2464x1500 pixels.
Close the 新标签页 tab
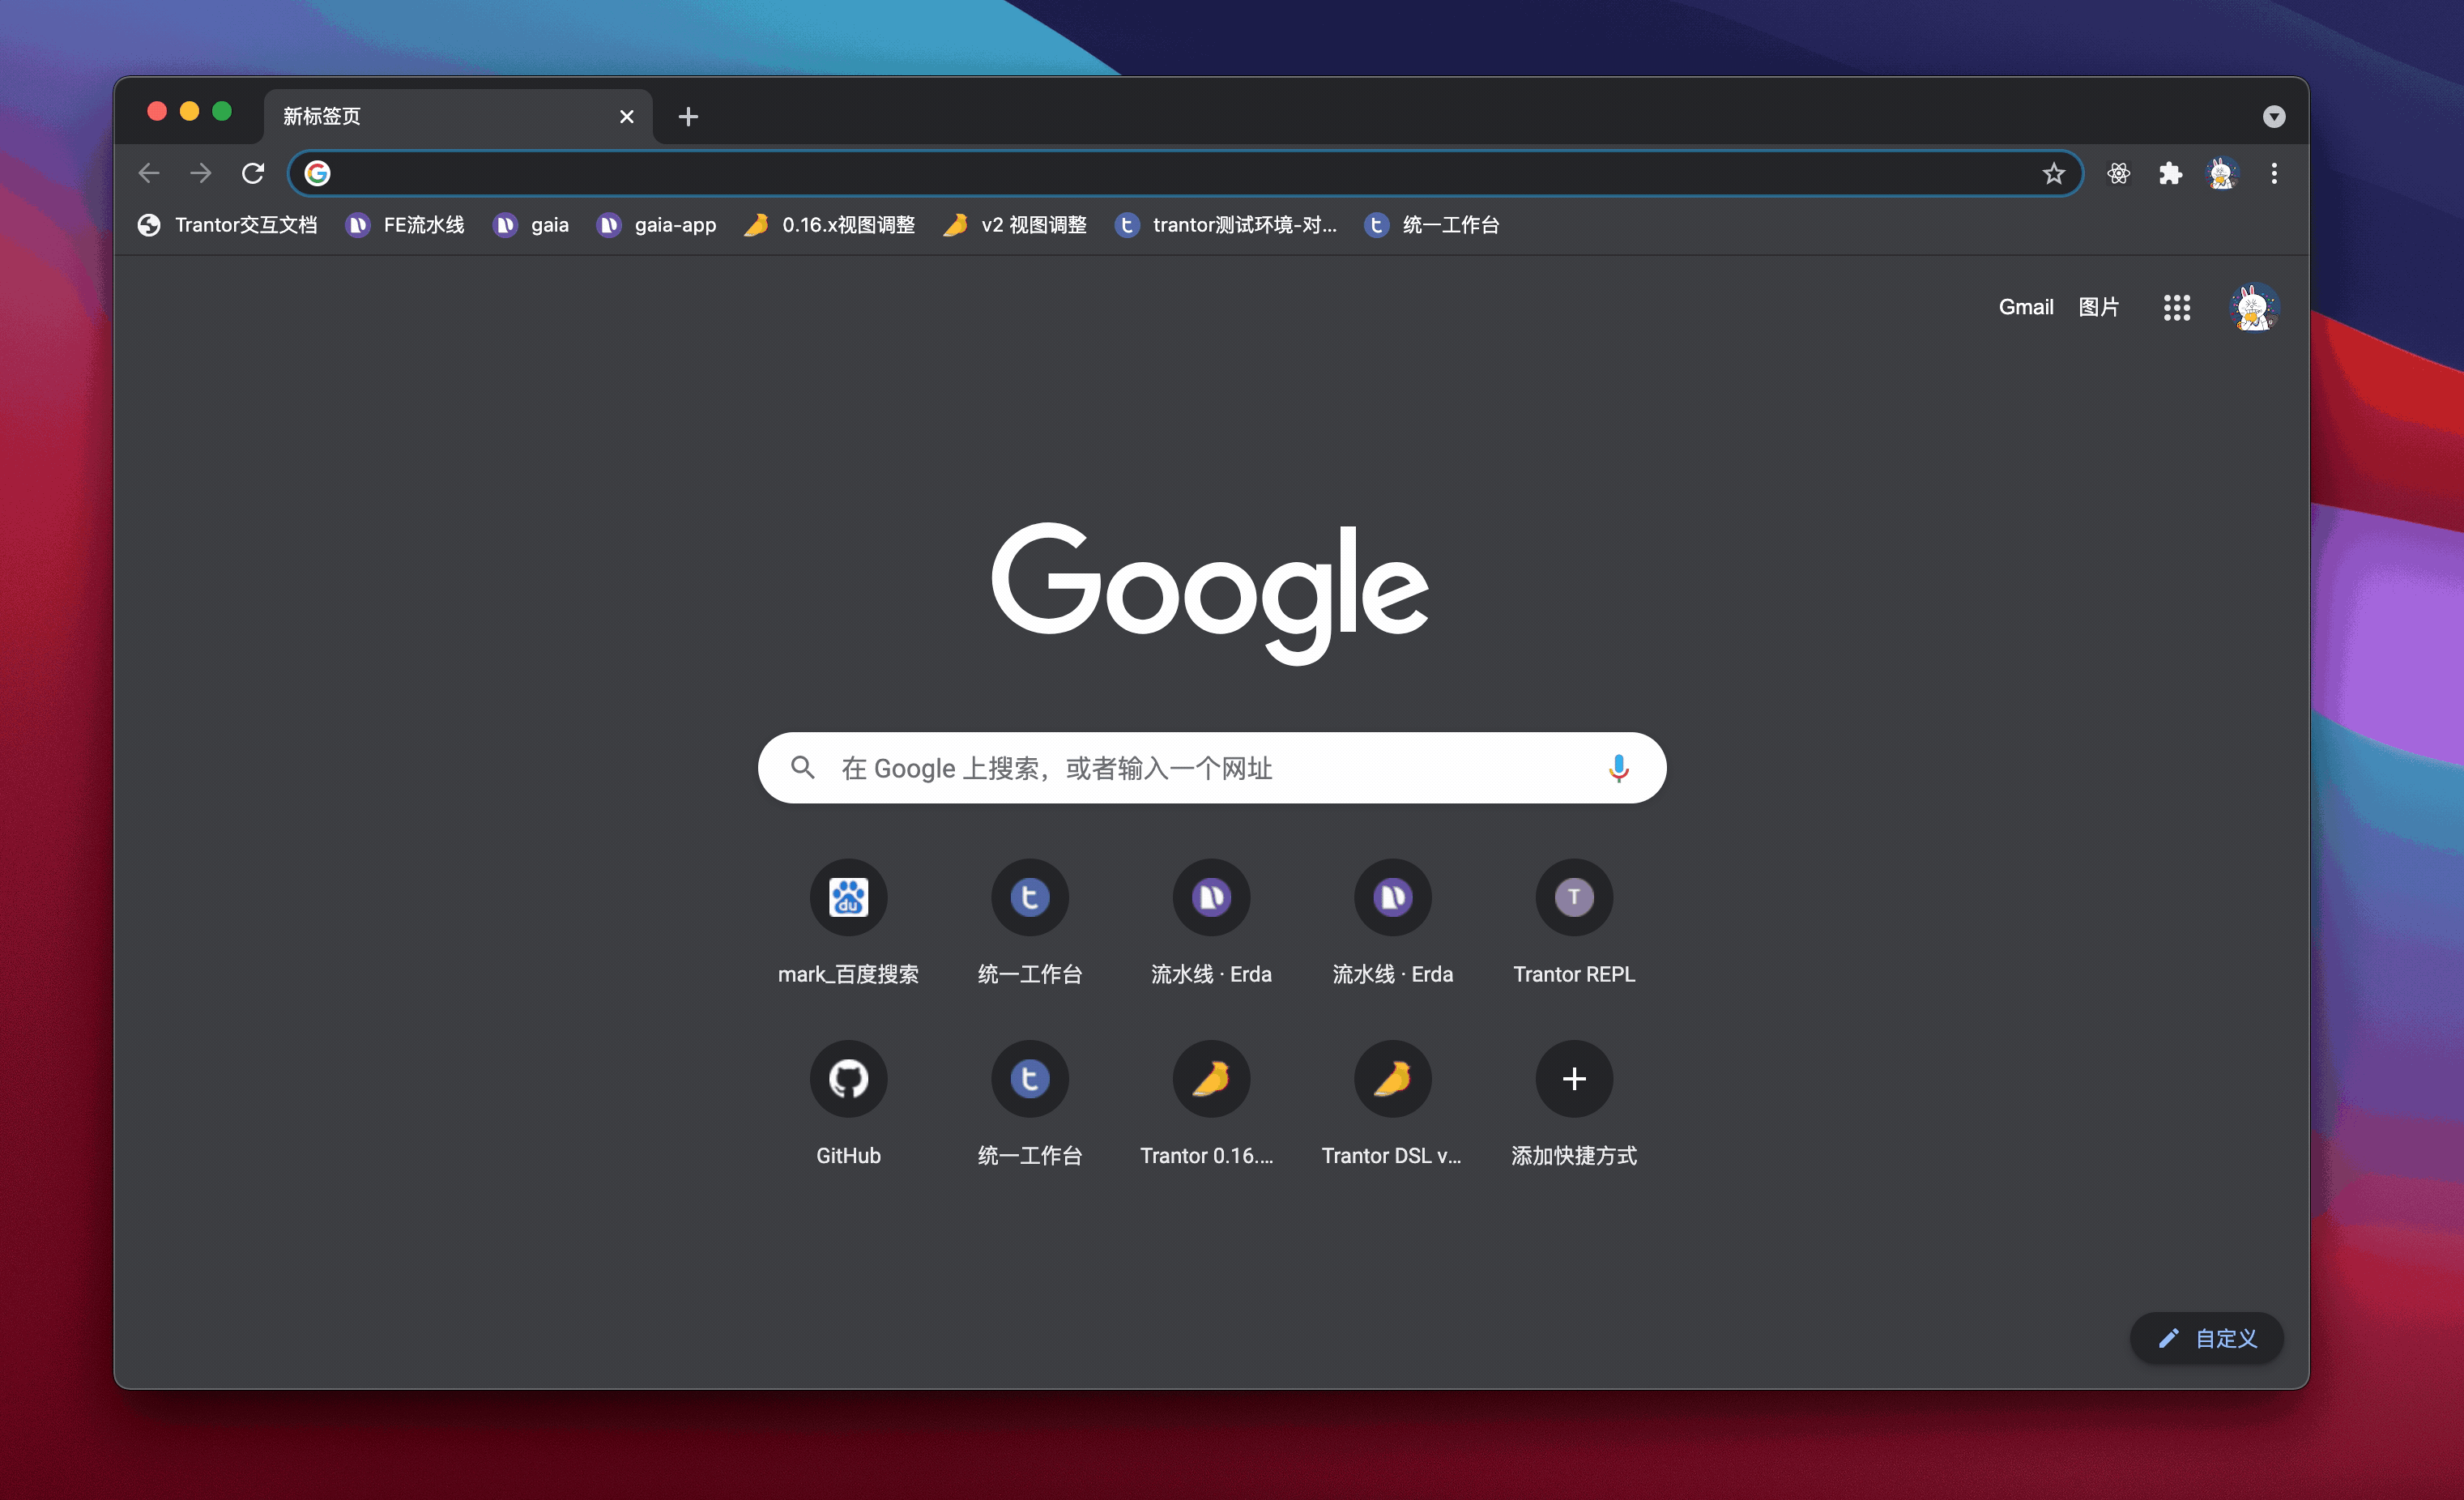[x=626, y=117]
